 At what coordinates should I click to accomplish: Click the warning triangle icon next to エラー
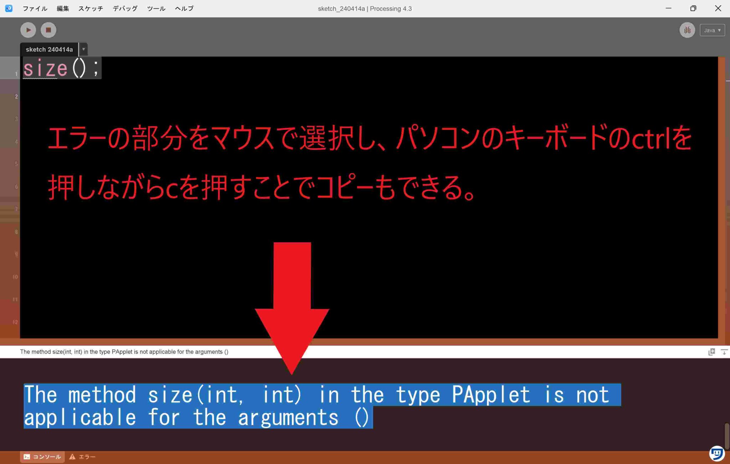[72, 457]
